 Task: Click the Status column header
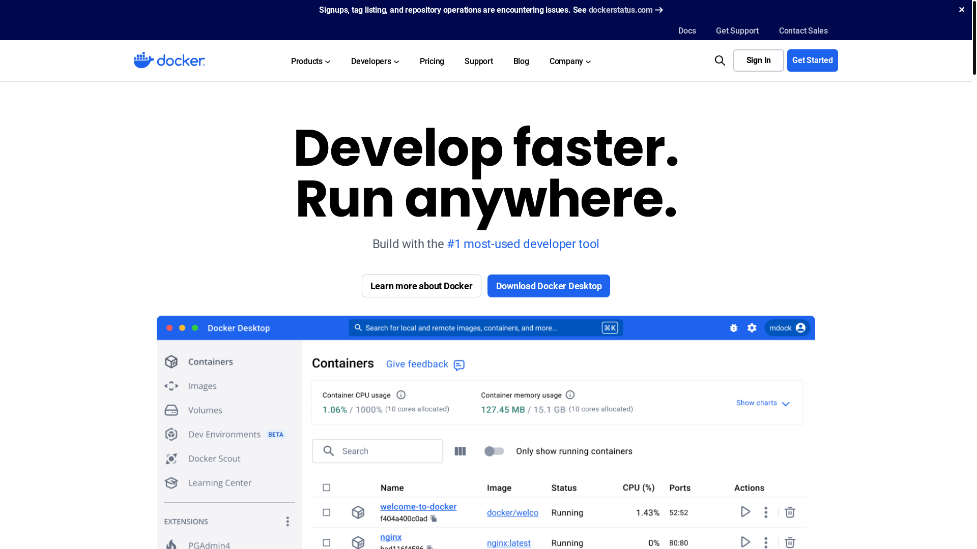(564, 488)
